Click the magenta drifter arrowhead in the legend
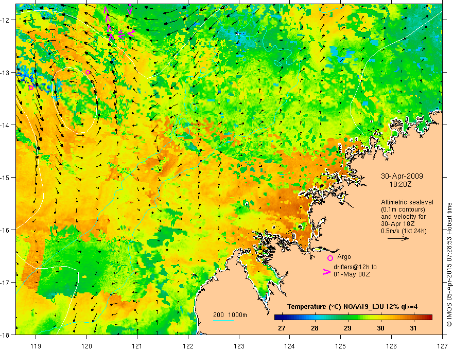Viewport: 453px width, 350px height. coord(327,272)
